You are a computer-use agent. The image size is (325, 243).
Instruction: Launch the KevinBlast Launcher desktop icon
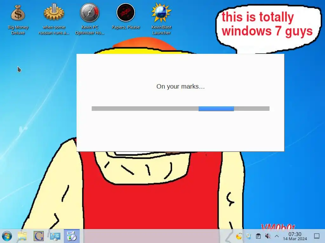[x=161, y=19]
